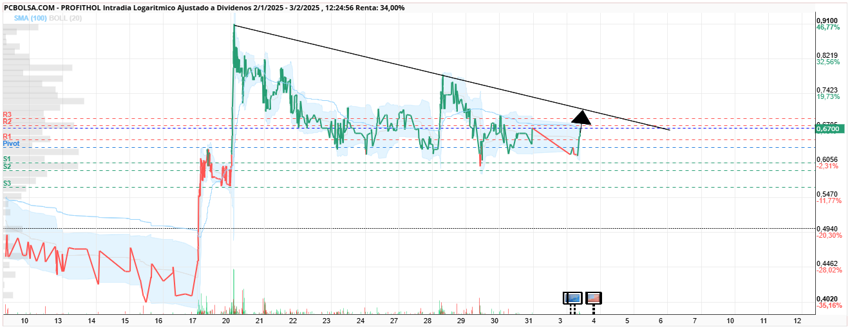The width and height of the screenshot is (850, 329).
Task: Click the -2,31% percentage label
Action: [x=827, y=166]
